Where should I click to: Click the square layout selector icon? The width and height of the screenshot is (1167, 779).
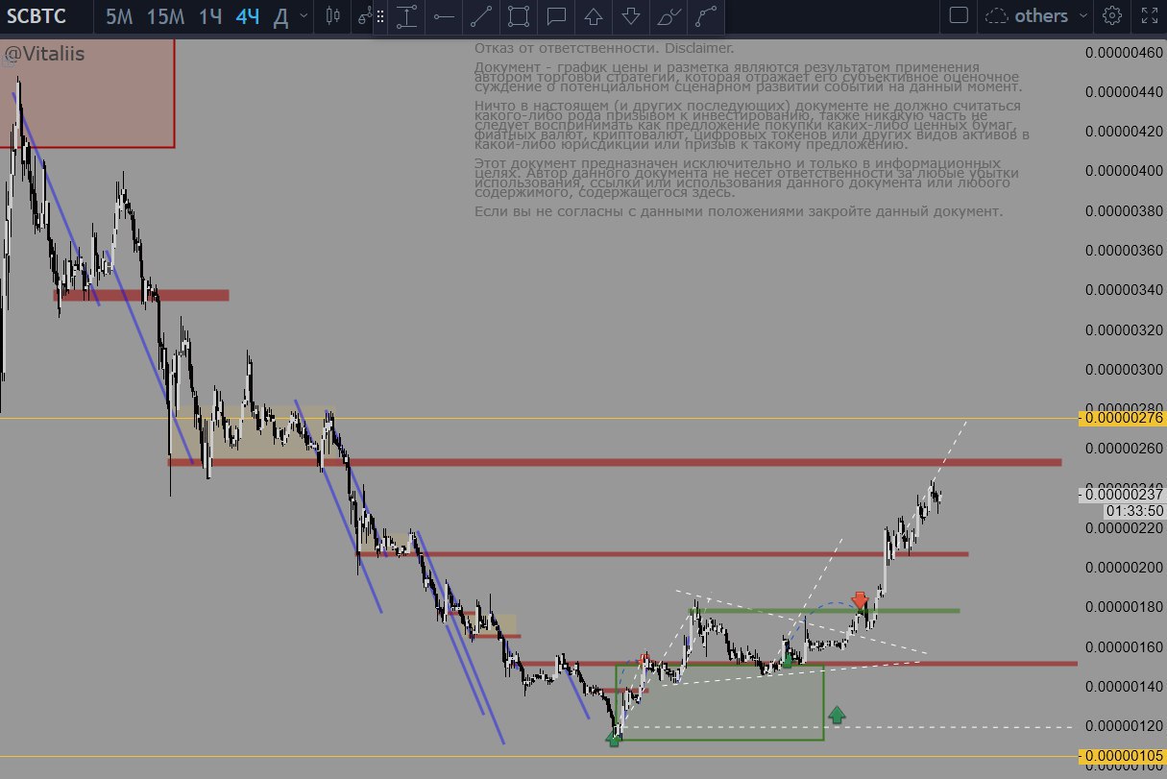958,15
